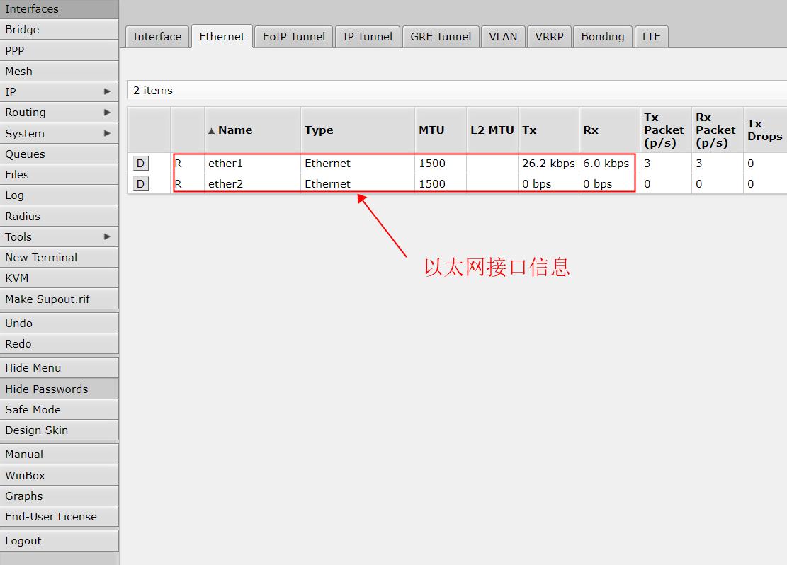The width and height of the screenshot is (787, 565).
Task: Sort table by Name column header
Action: [x=235, y=130]
